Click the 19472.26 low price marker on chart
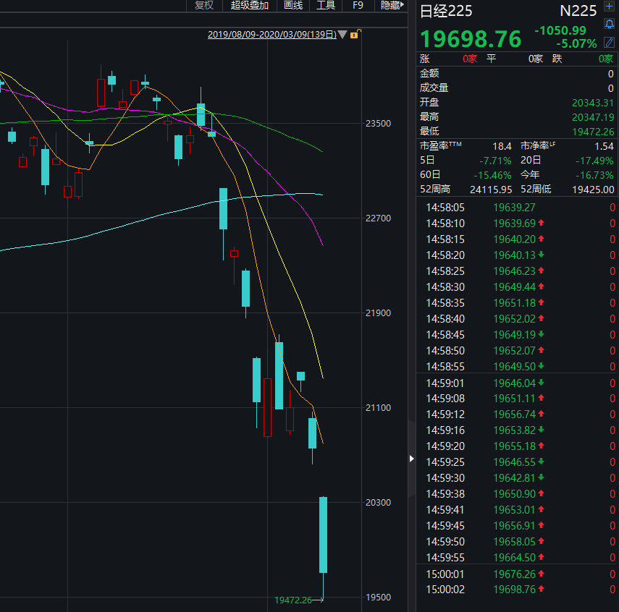 (x=292, y=600)
